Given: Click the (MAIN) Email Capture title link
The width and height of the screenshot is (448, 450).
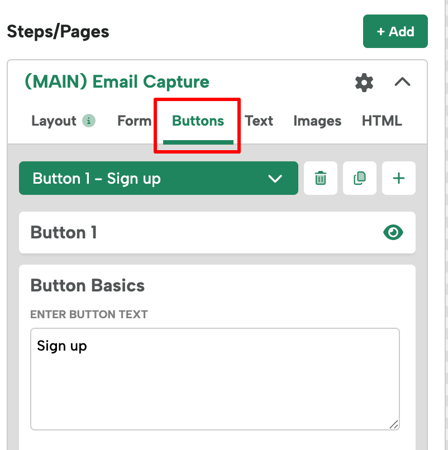Looking at the screenshot, I should pos(117,81).
